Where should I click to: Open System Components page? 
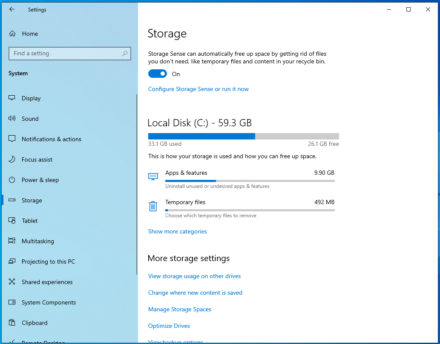69,302
